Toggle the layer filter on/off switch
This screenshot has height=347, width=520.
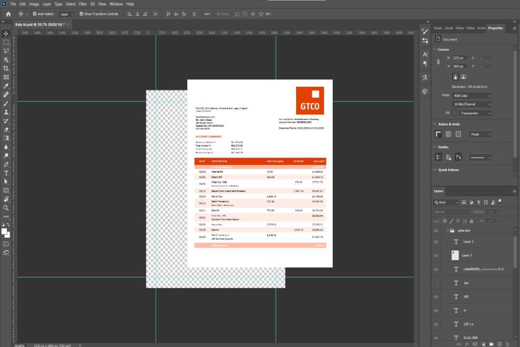tap(500, 201)
